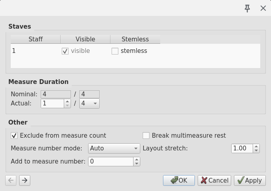271x191 pixels.
Task: Increase Layout stretch with up arrow
Action: click(x=256, y=146)
